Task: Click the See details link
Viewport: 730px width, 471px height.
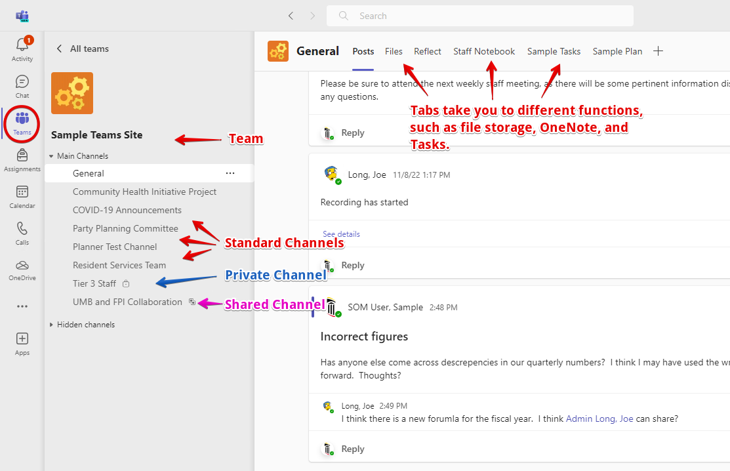Action: coord(341,234)
